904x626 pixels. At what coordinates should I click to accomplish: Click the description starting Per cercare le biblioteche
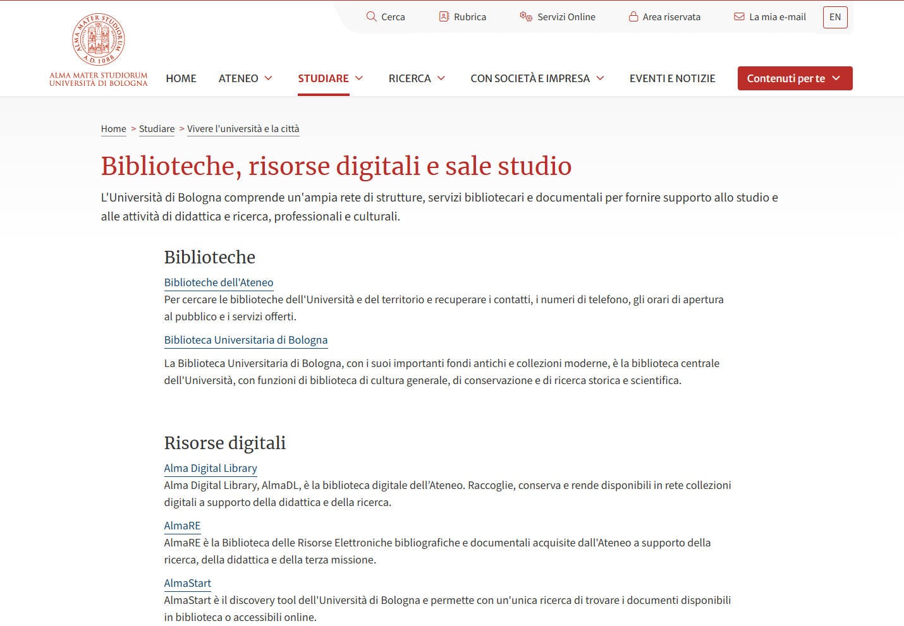(444, 308)
